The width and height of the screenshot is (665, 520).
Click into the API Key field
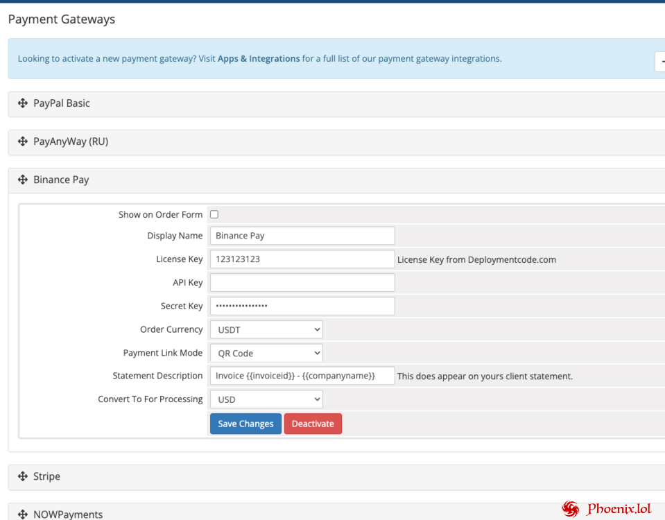point(302,282)
